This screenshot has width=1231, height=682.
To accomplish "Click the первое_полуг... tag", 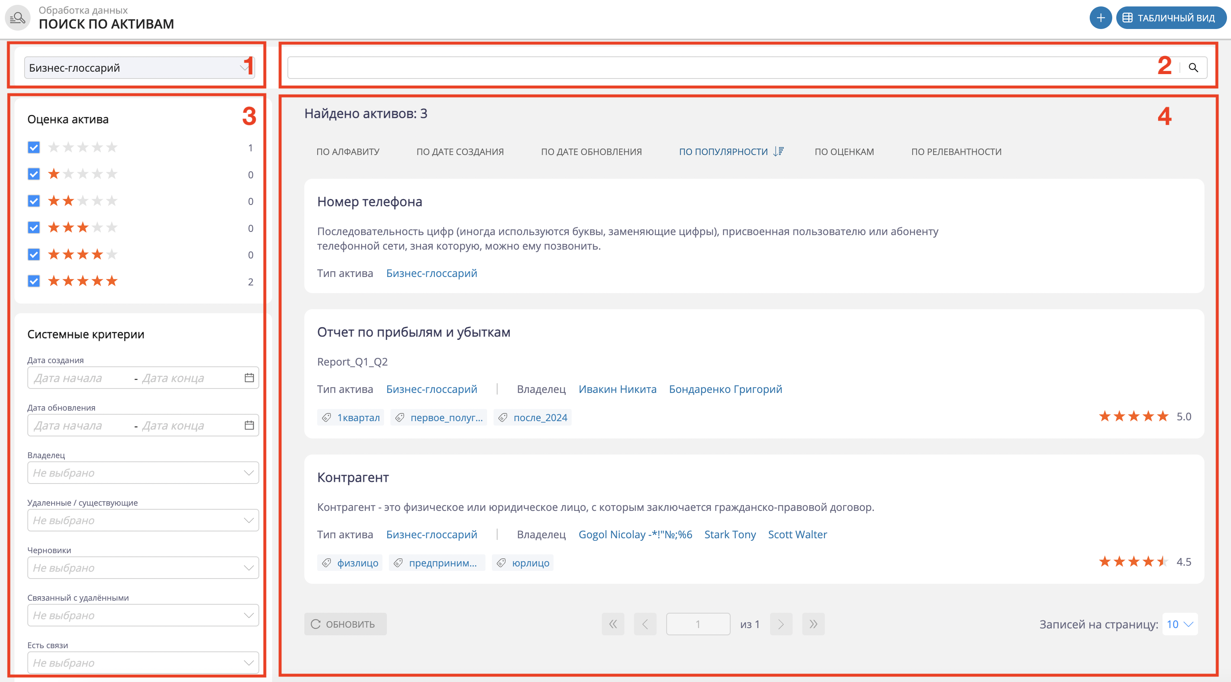I will tap(439, 417).
